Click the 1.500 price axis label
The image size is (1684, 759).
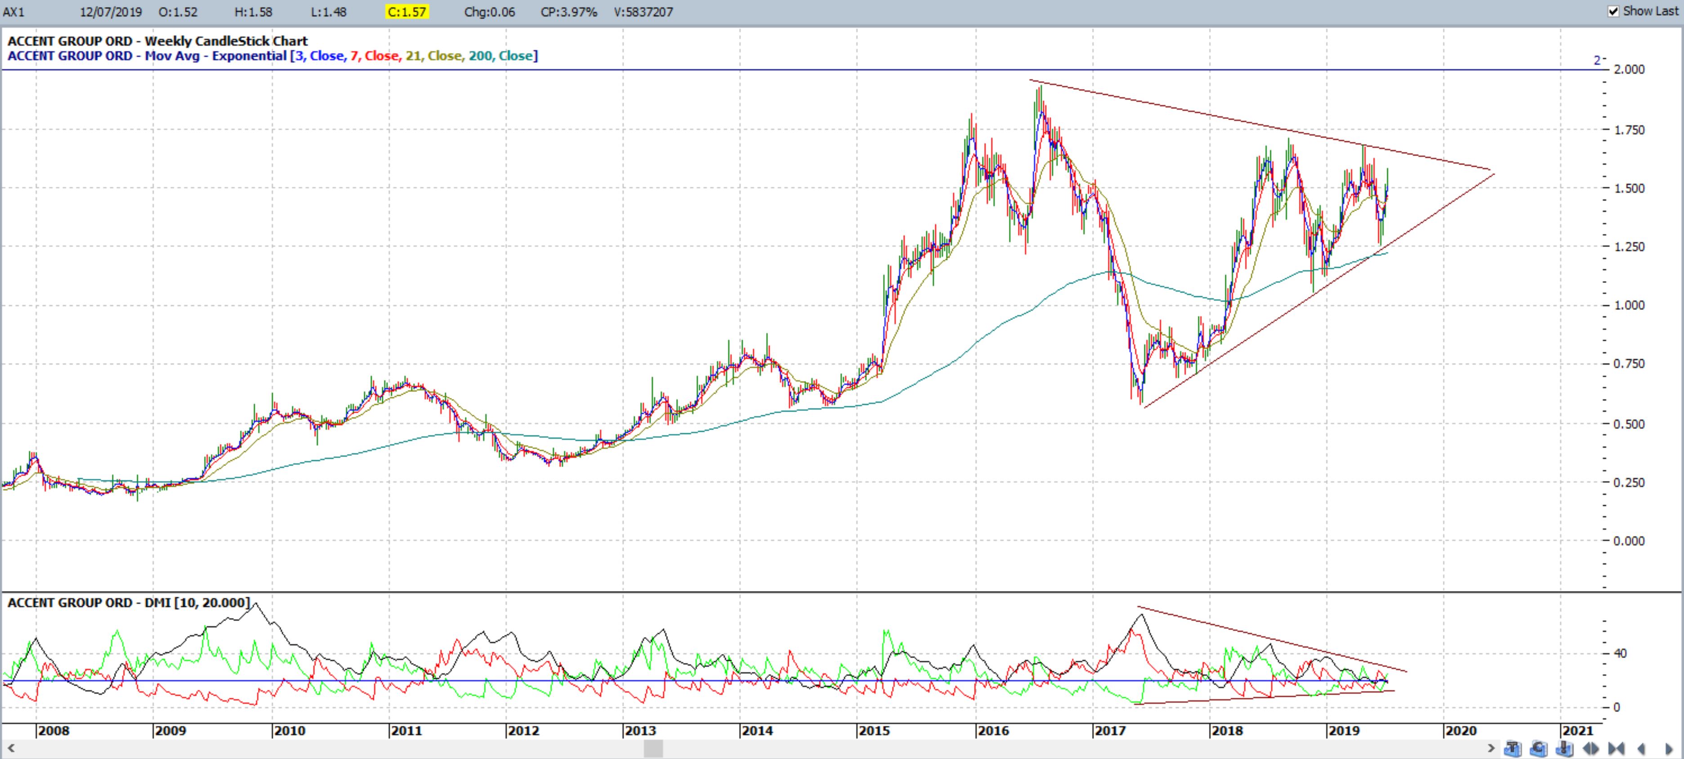point(1629,188)
